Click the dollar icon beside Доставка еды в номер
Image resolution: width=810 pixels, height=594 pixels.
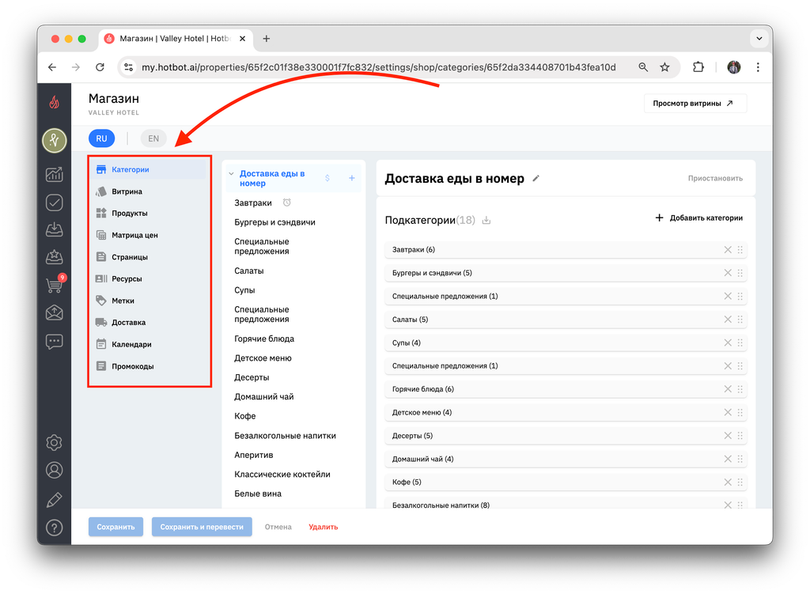click(327, 178)
